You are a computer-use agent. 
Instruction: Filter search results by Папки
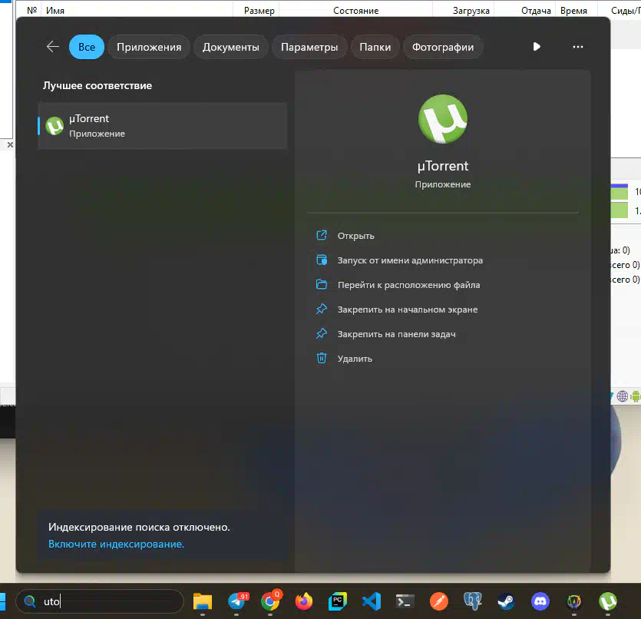pyautogui.click(x=375, y=47)
